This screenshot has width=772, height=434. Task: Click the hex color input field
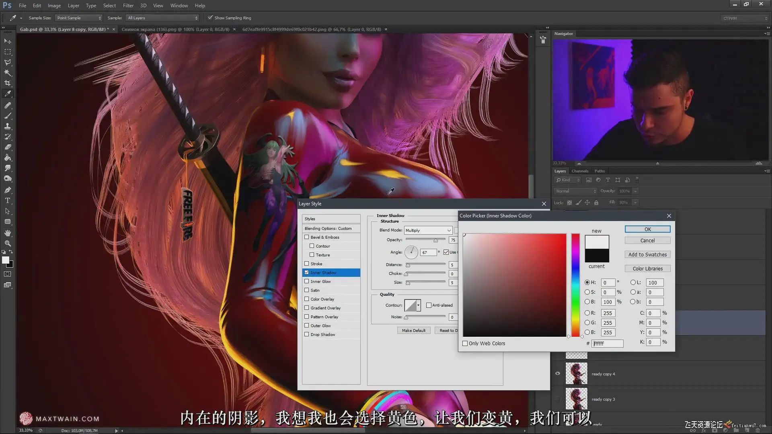(x=608, y=344)
